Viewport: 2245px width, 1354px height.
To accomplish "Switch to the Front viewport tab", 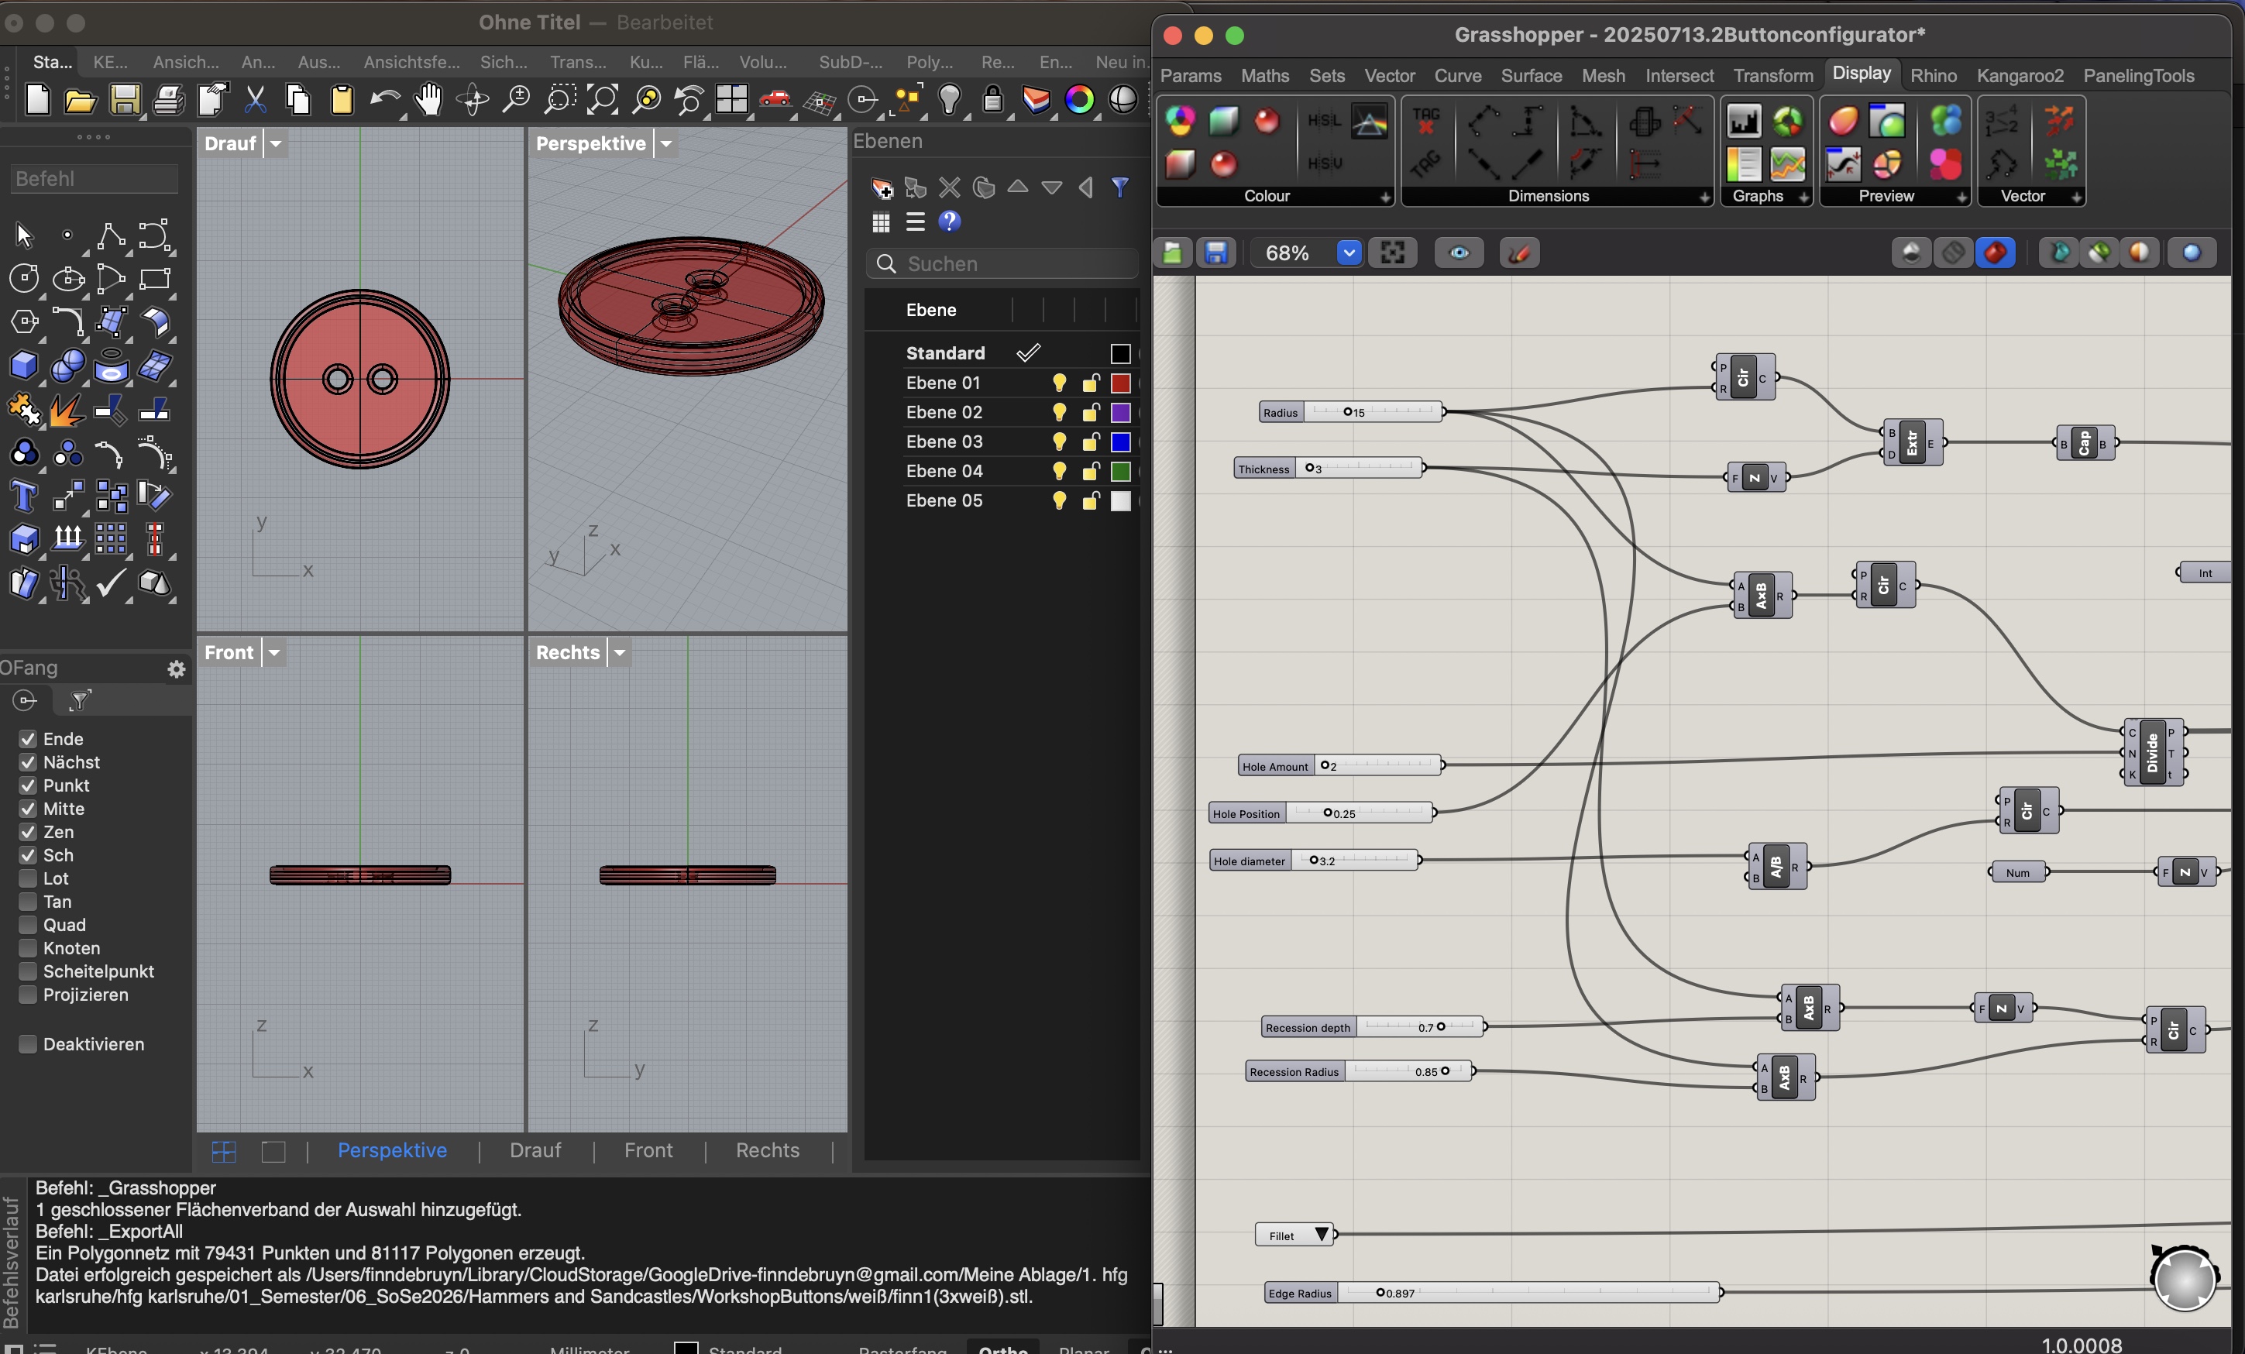I will tap(648, 1150).
